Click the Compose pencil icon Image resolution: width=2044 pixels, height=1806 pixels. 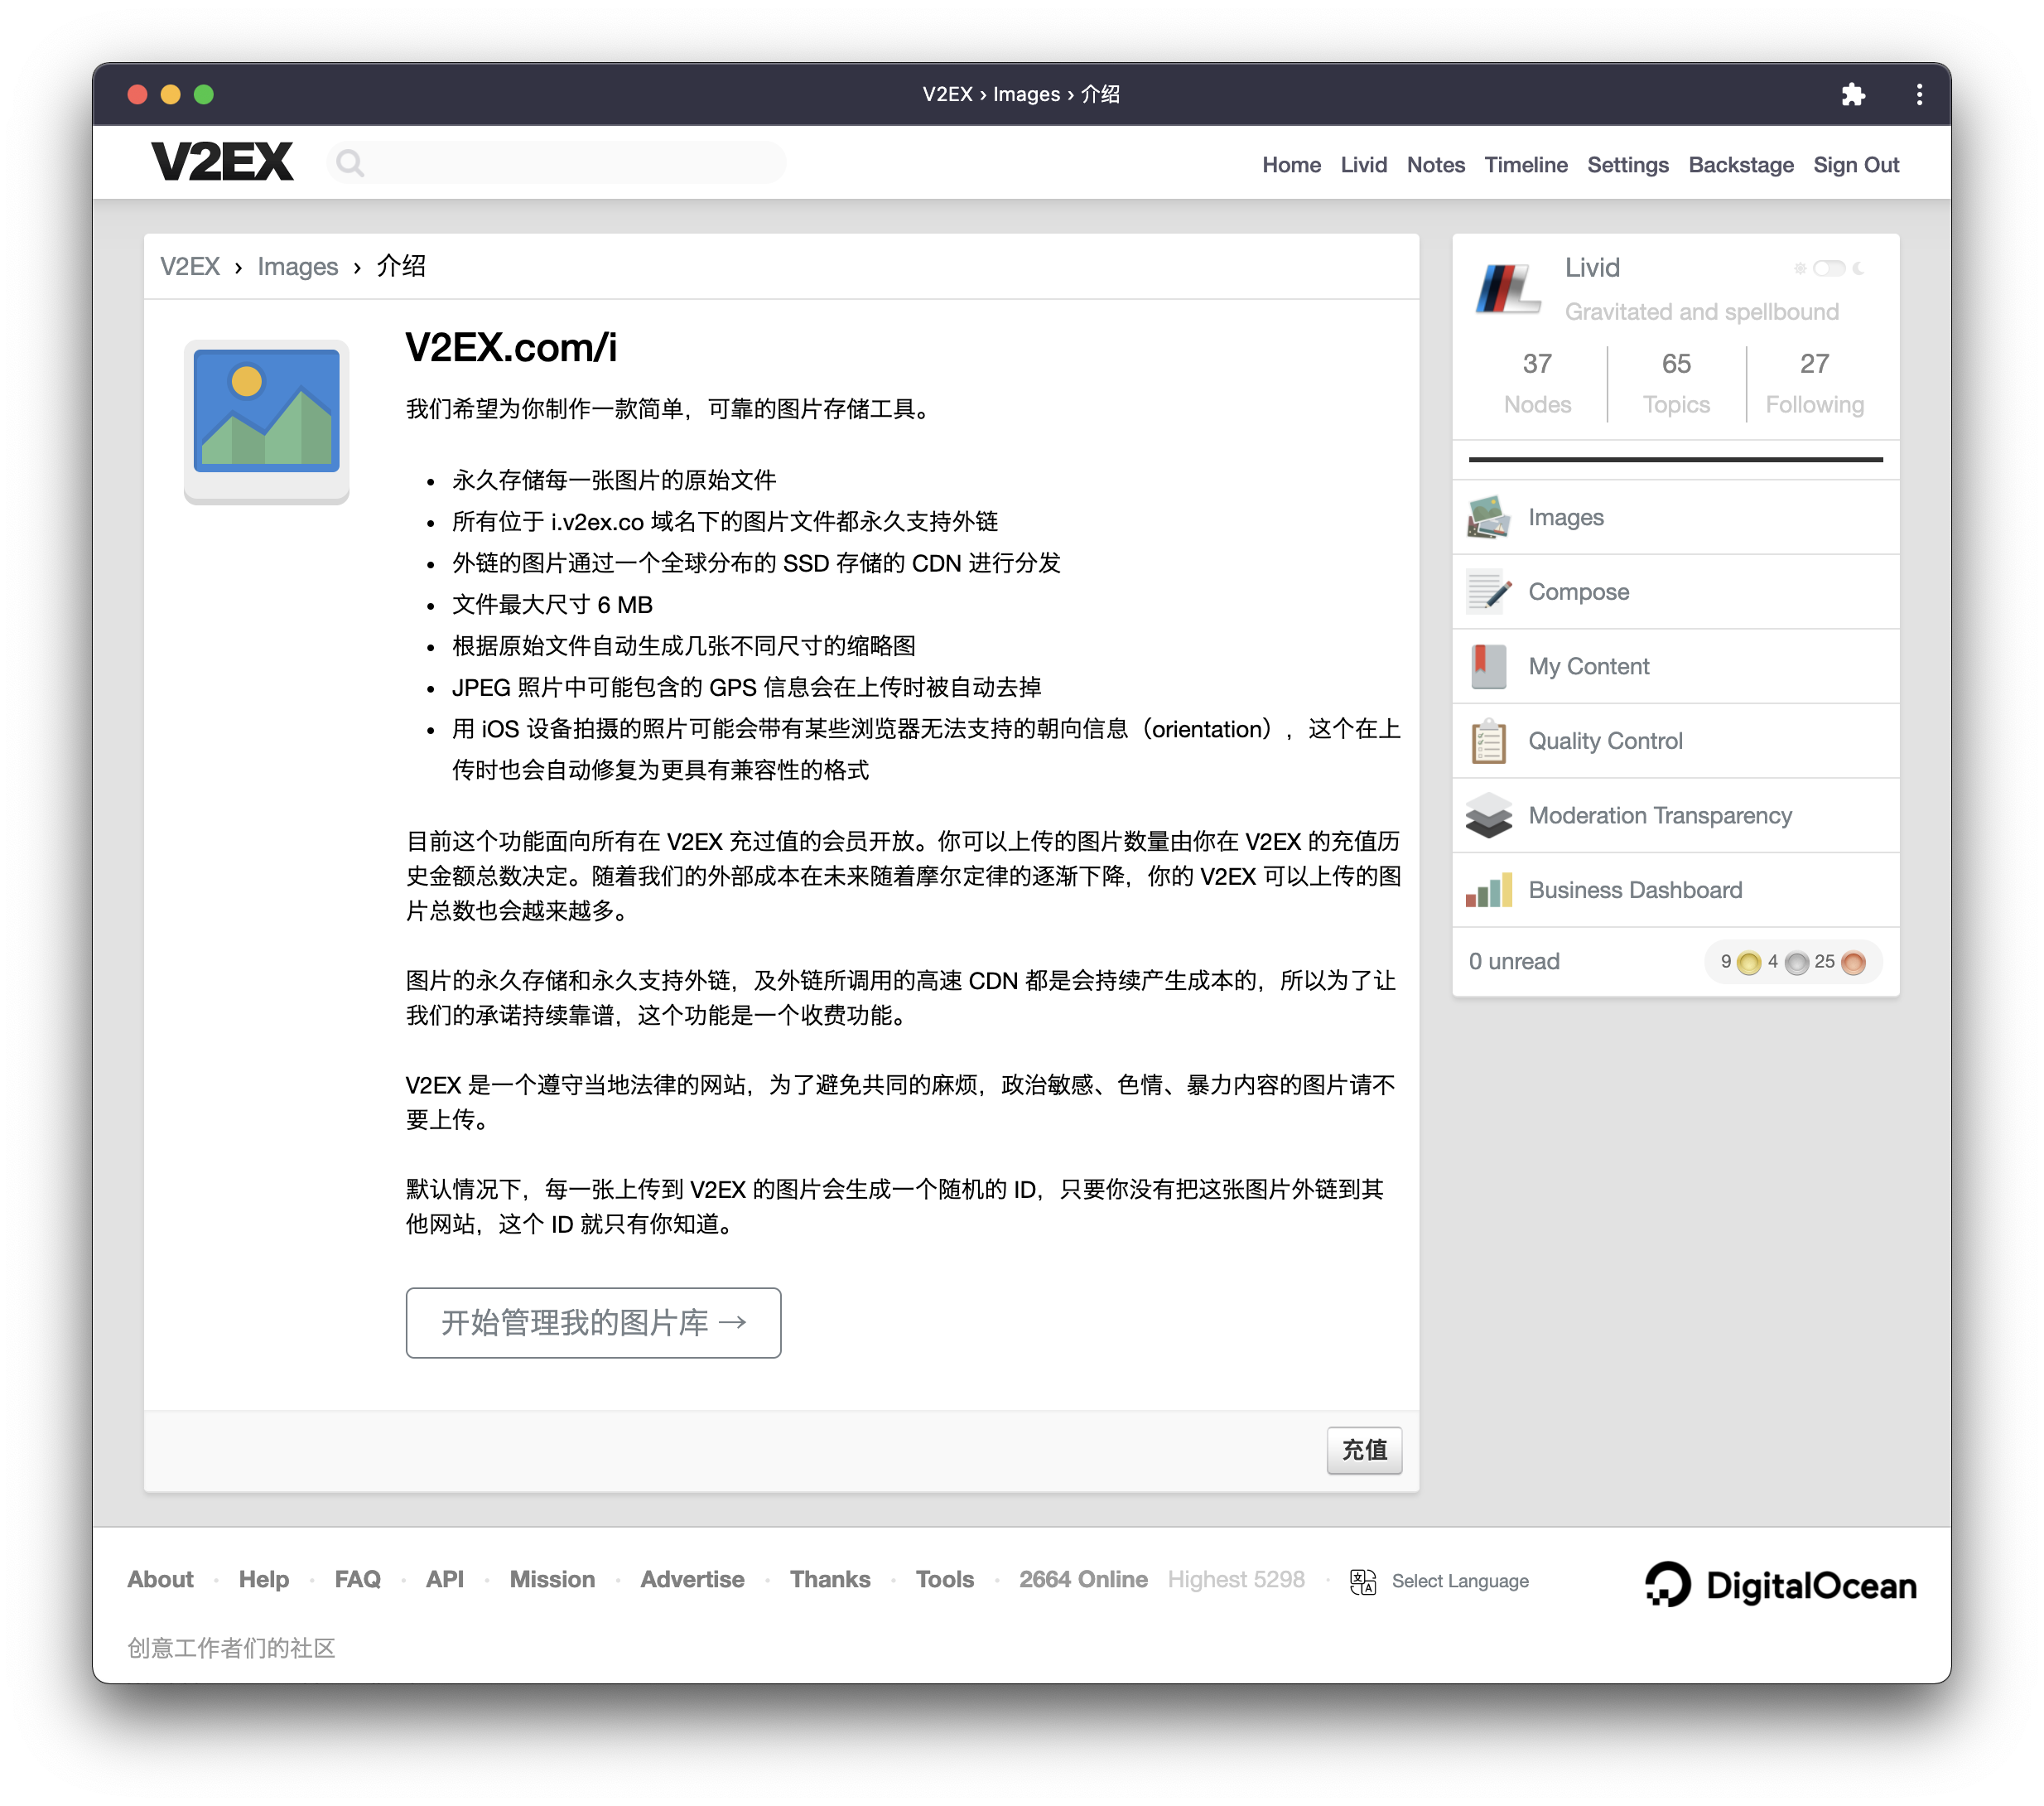tap(1489, 592)
